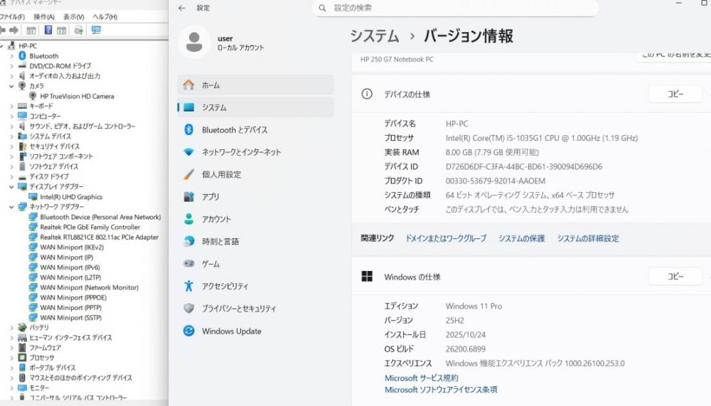
Task: Select WAN Miniport (IKEv2) entry
Action: [72, 247]
